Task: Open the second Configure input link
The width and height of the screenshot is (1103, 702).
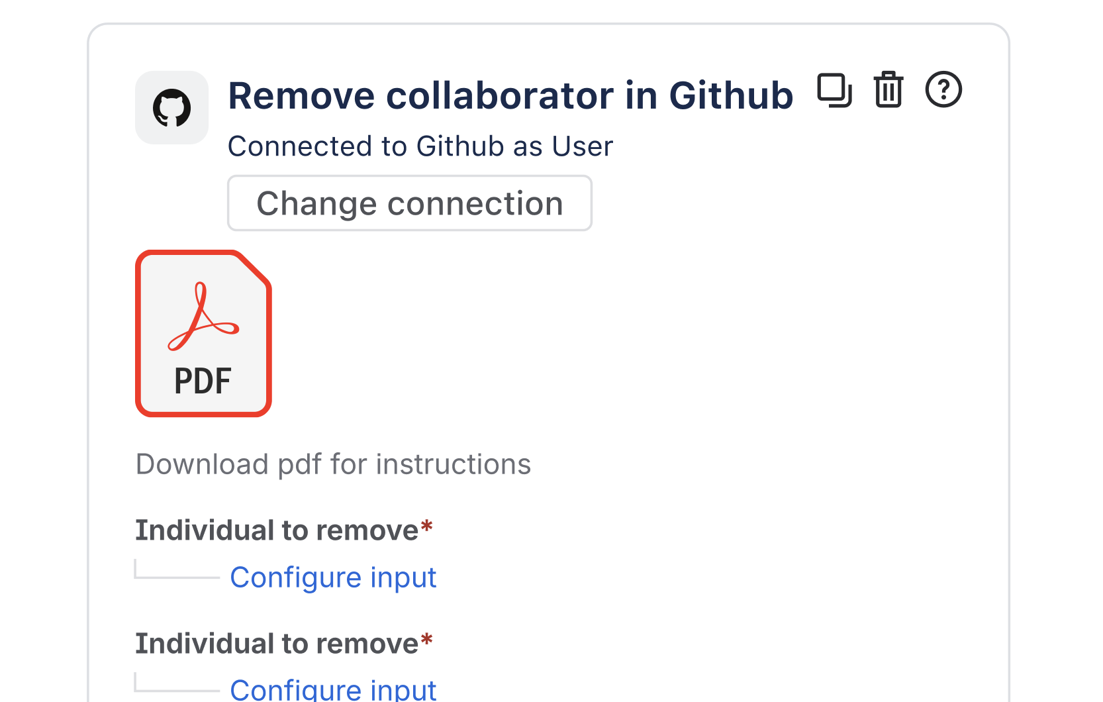Action: click(333, 689)
